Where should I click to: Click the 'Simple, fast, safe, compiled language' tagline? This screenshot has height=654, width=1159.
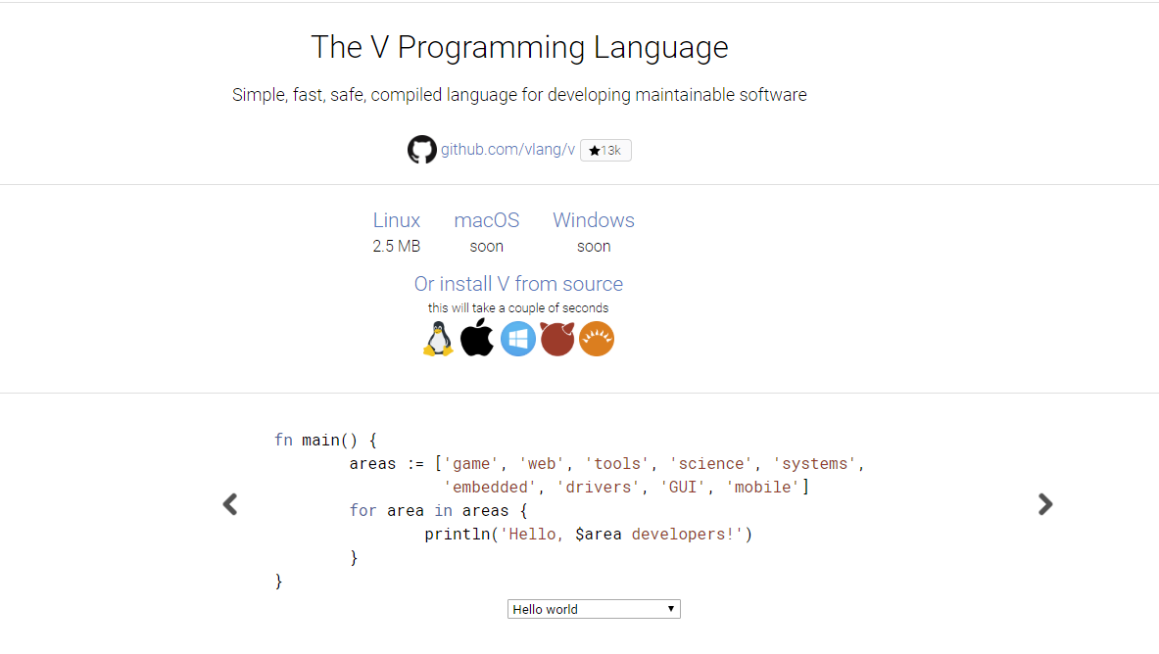coord(519,95)
